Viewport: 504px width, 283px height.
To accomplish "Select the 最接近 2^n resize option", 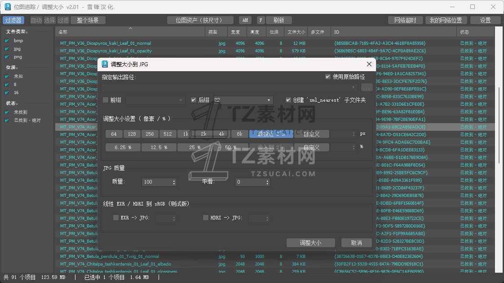I will click(271, 133).
